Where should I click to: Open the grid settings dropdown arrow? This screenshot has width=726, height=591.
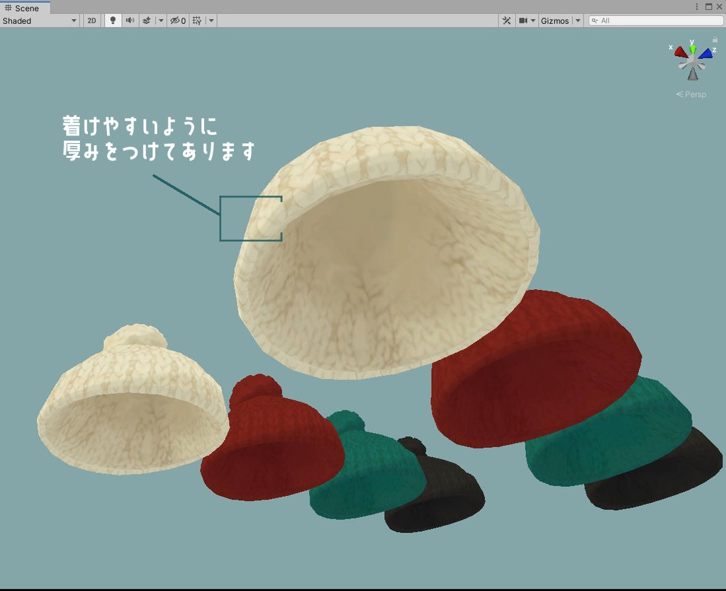[x=211, y=21]
